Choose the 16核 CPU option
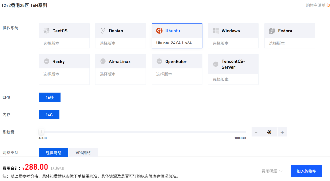Screen dimensions: 330x181 [50, 97]
